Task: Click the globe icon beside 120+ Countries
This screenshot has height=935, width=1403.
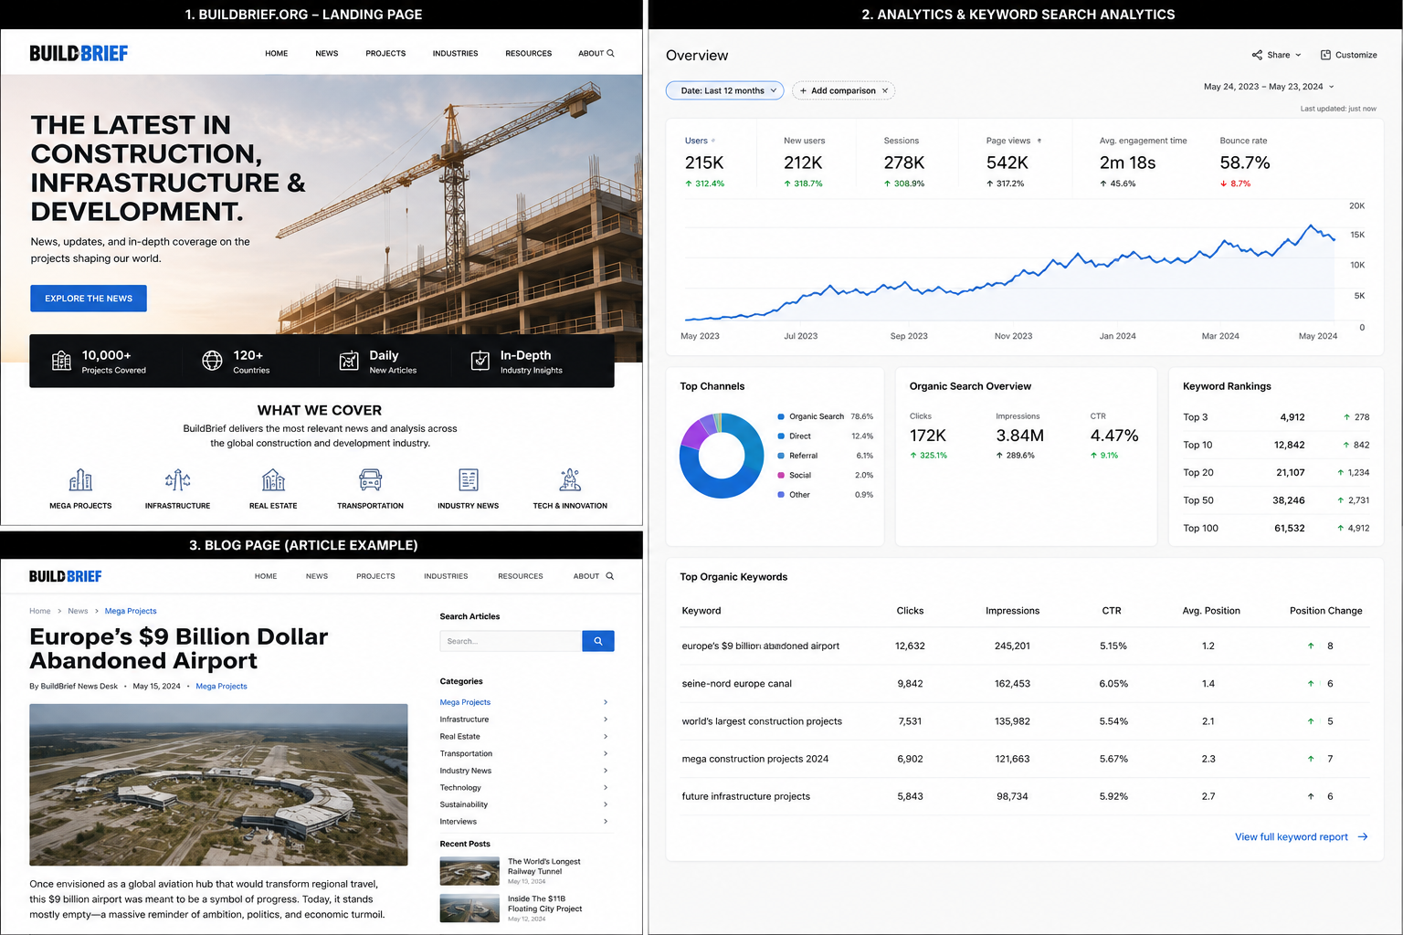Action: tap(212, 361)
